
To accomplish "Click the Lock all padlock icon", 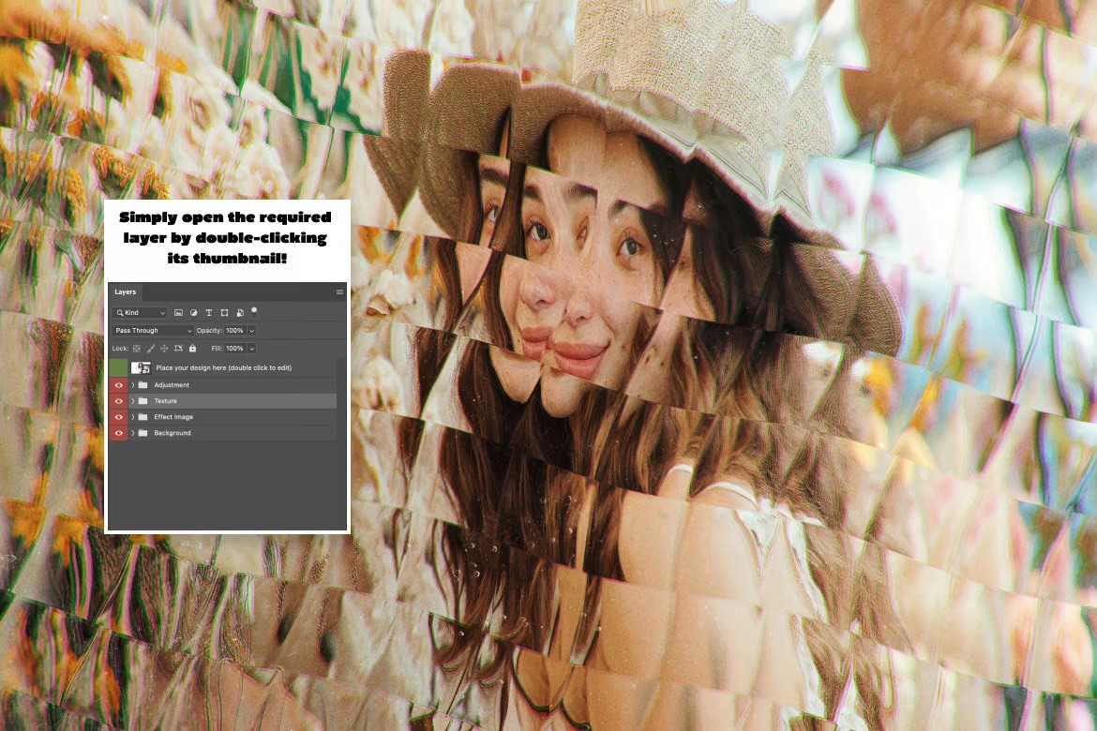I will [x=193, y=349].
